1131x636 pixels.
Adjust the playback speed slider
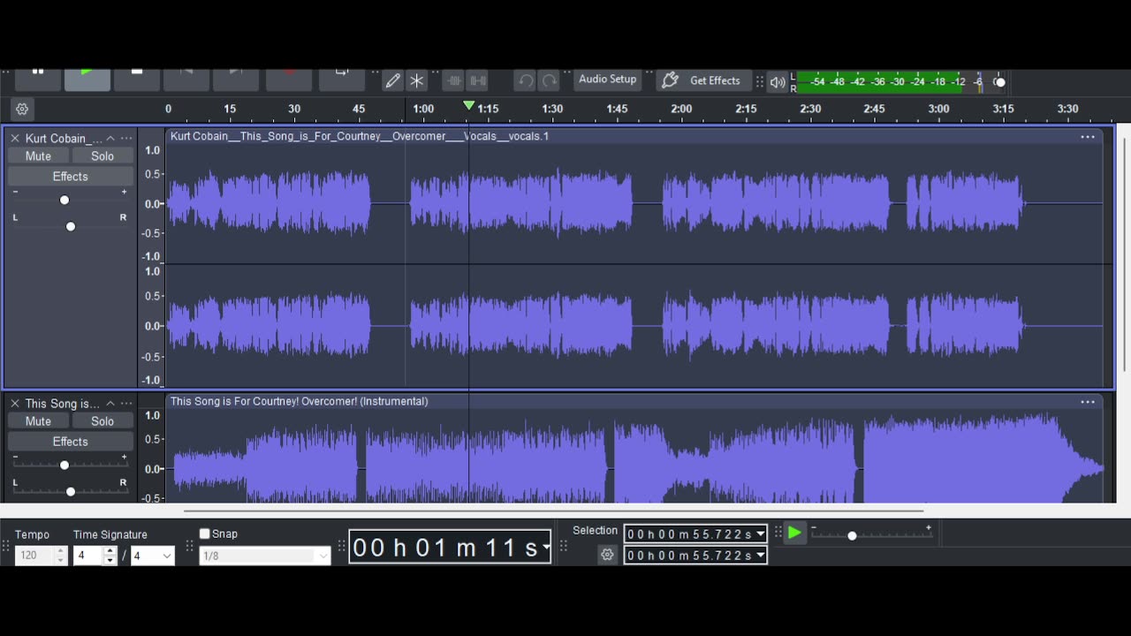coord(852,535)
